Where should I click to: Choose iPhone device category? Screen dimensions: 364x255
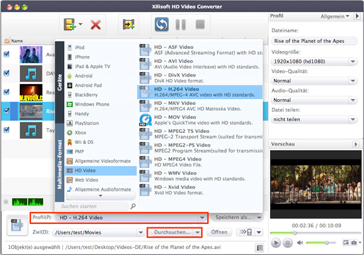click(101, 57)
